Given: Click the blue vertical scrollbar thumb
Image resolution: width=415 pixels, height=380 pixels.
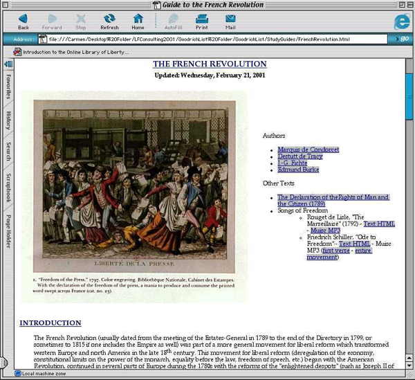Looking at the screenshot, I should point(409,97).
